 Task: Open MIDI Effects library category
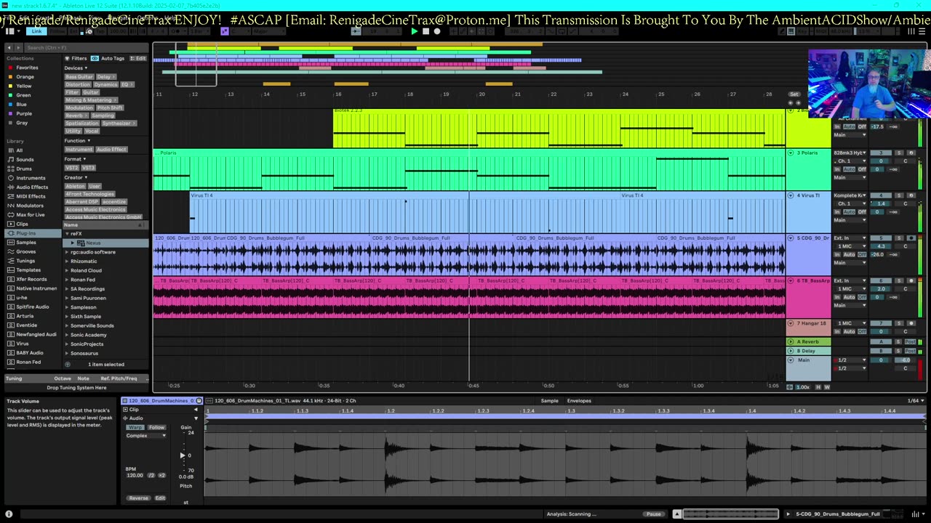(31, 196)
